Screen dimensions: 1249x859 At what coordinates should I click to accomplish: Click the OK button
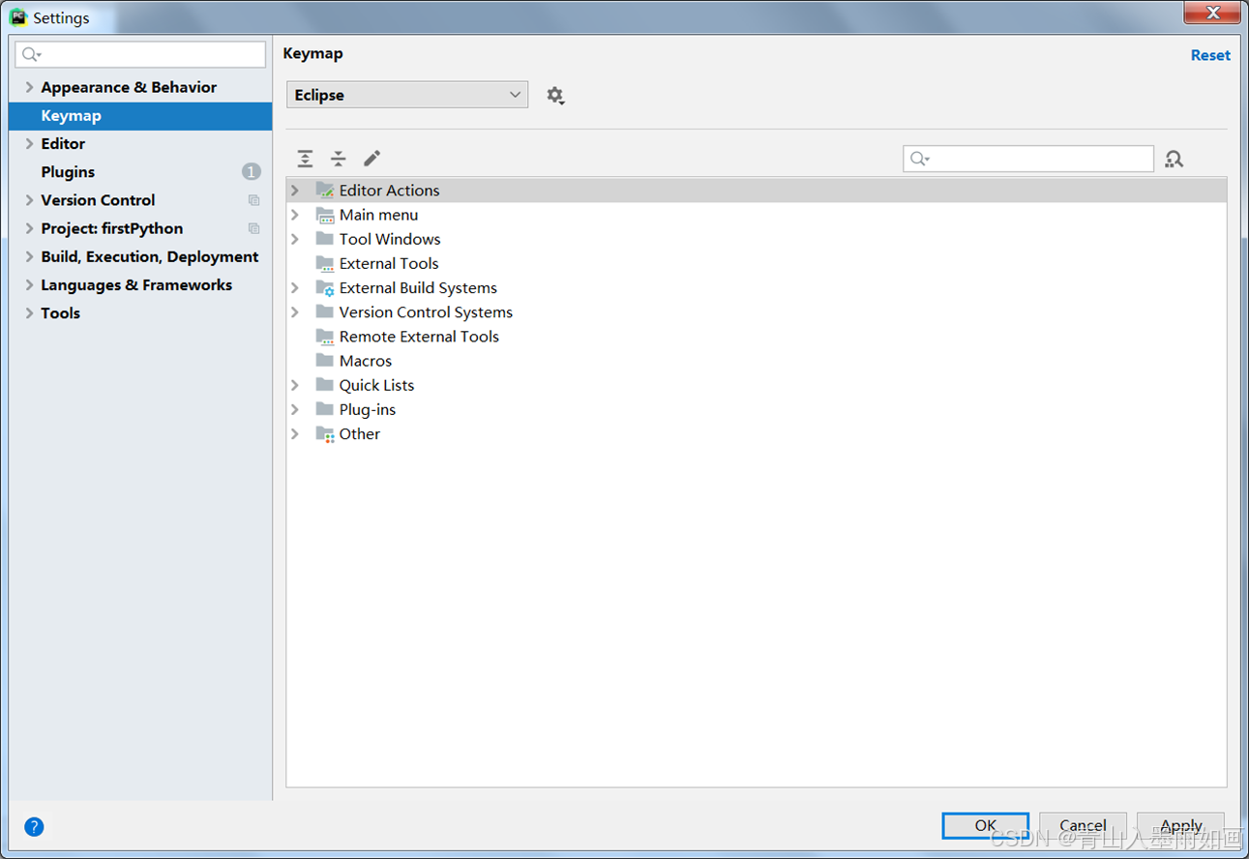(x=985, y=825)
